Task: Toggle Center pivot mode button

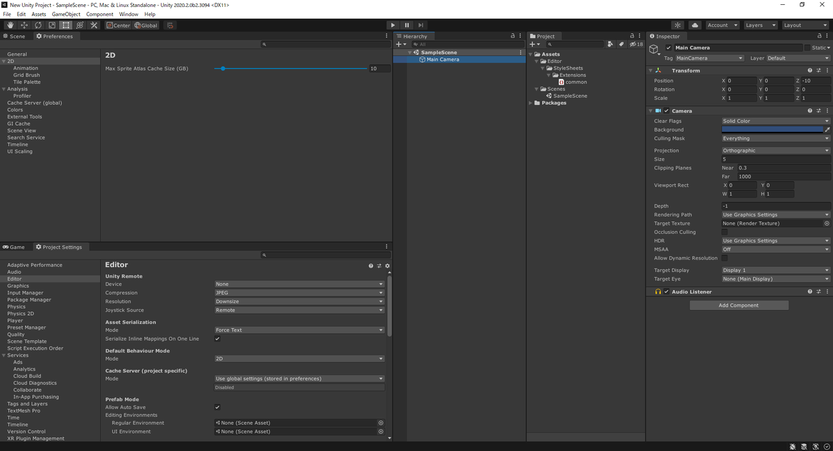Action: (118, 25)
